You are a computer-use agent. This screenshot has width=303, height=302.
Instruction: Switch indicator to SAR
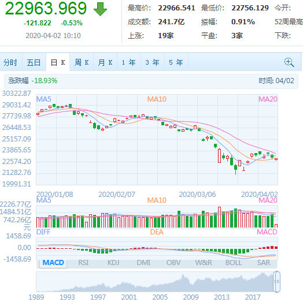pyautogui.click(x=264, y=263)
